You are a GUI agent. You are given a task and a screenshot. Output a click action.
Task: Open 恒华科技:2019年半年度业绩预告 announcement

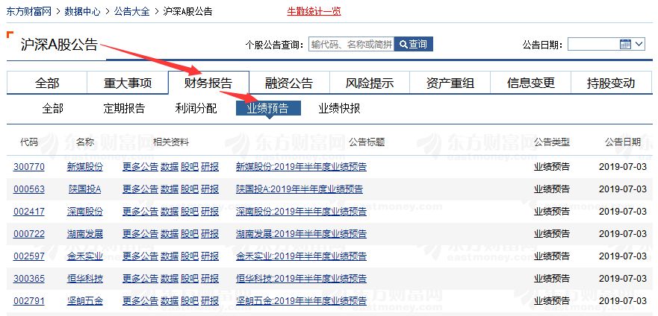pos(301,278)
